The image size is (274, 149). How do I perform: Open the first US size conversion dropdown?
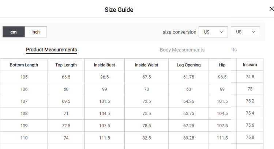pos(213,32)
